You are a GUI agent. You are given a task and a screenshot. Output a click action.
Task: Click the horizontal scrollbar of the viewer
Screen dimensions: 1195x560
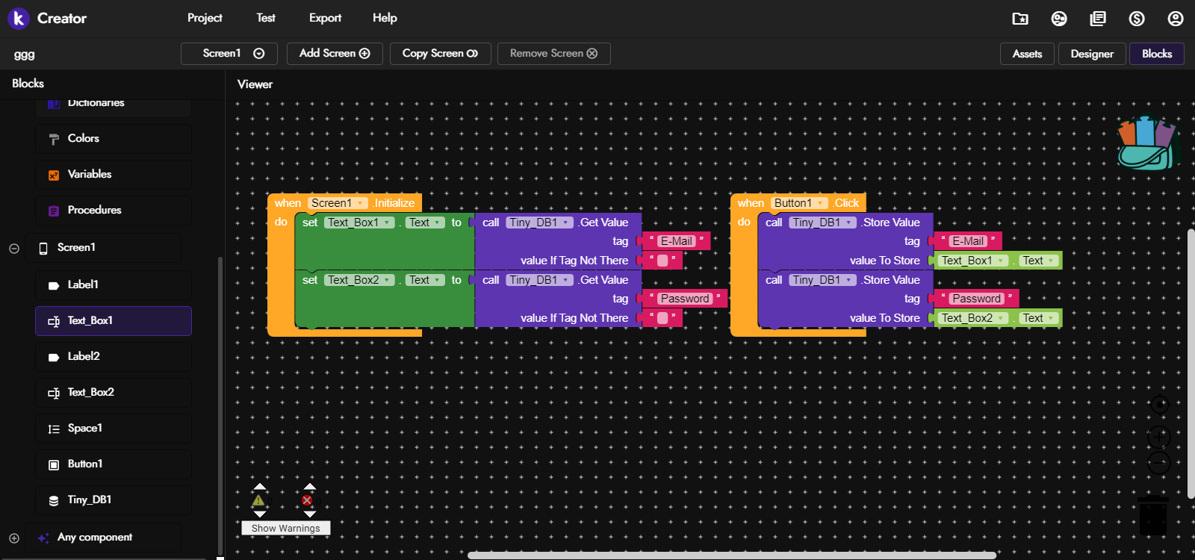point(732,556)
